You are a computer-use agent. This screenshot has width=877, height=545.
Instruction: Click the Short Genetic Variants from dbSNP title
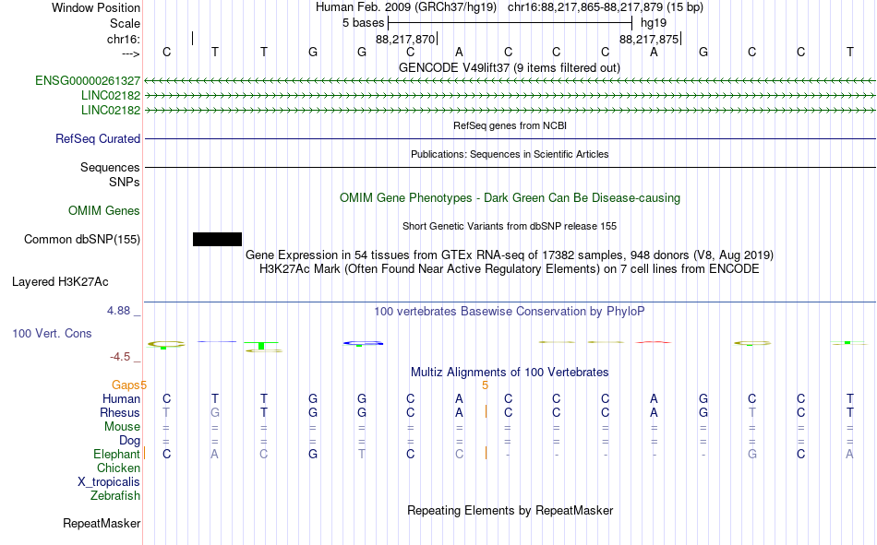click(x=510, y=226)
